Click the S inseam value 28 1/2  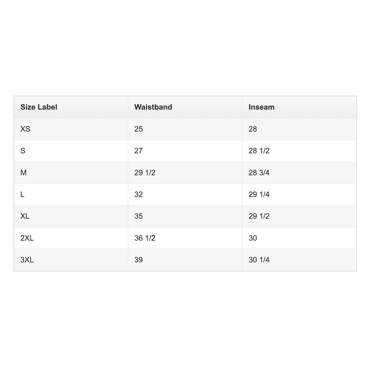tap(259, 151)
